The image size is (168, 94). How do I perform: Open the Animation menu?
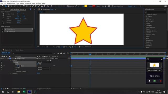(28, 4)
